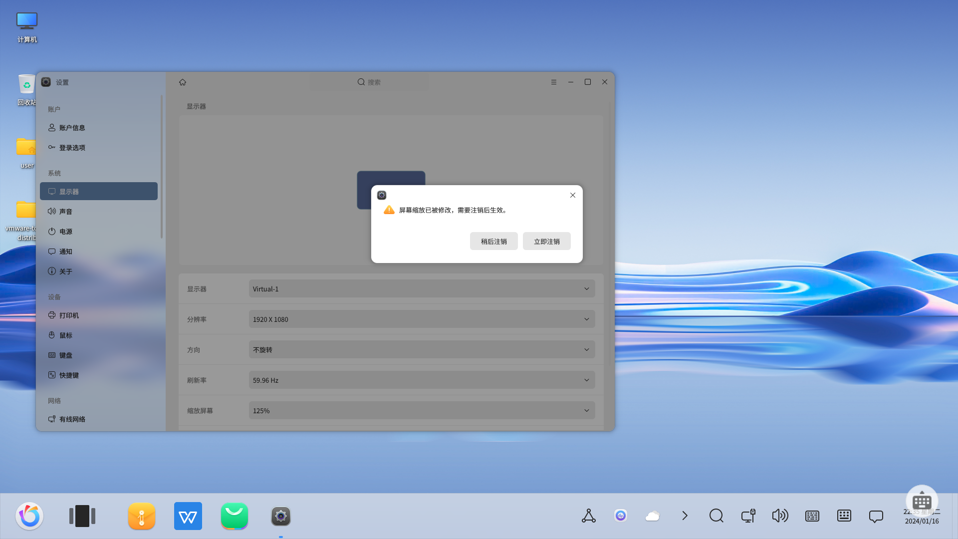Screen dimensions: 958x539
Task: Open 键盘 settings in sidebar
Action: tap(98, 355)
